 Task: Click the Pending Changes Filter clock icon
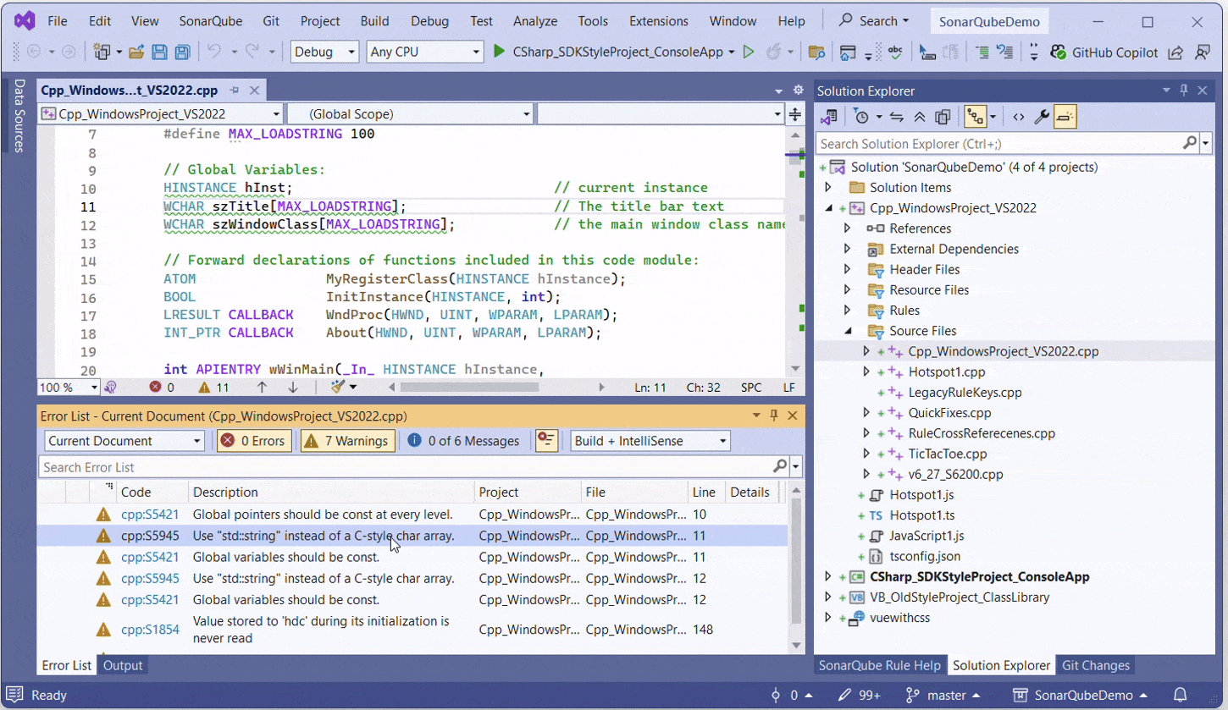click(860, 117)
